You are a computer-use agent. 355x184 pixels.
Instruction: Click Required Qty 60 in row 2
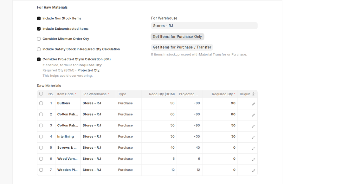pos(220,114)
